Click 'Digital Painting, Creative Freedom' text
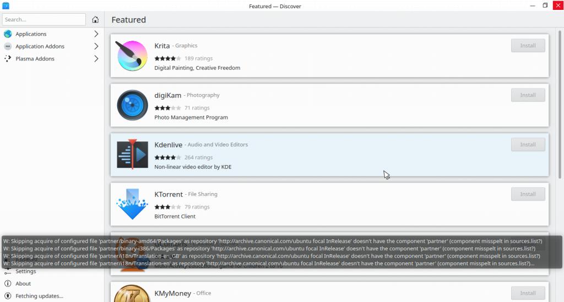Viewport: 564px width, 302px height. click(197, 68)
